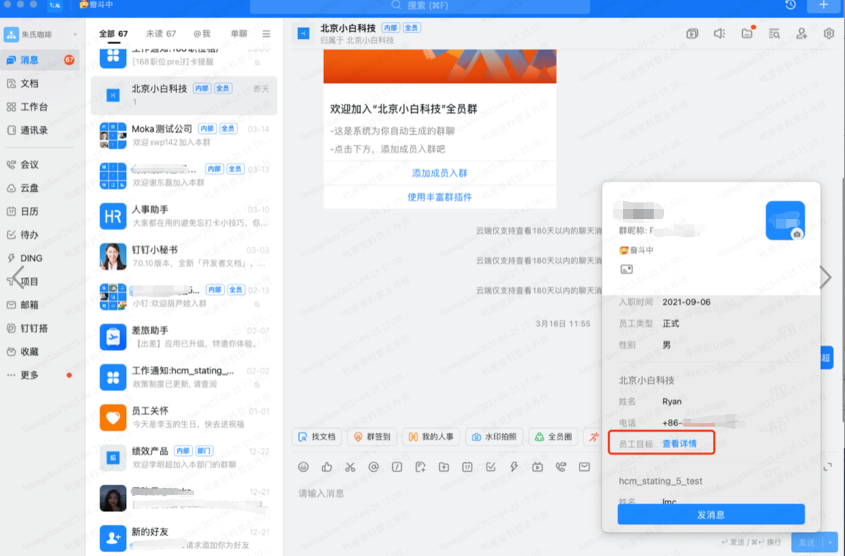
Task: Open the 朱氏咖啡 organization switcher dropdown
Action: pyautogui.click(x=41, y=34)
